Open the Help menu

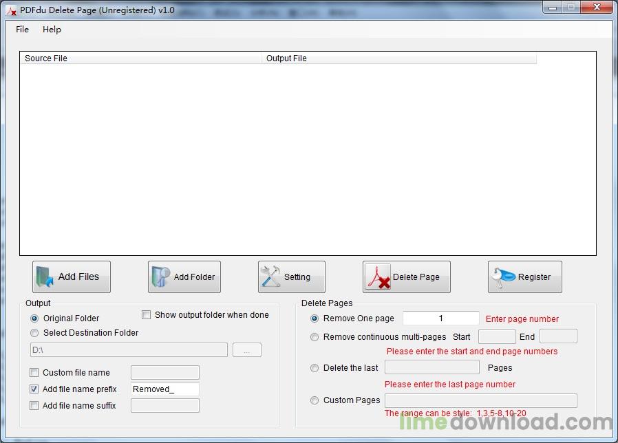[52, 30]
